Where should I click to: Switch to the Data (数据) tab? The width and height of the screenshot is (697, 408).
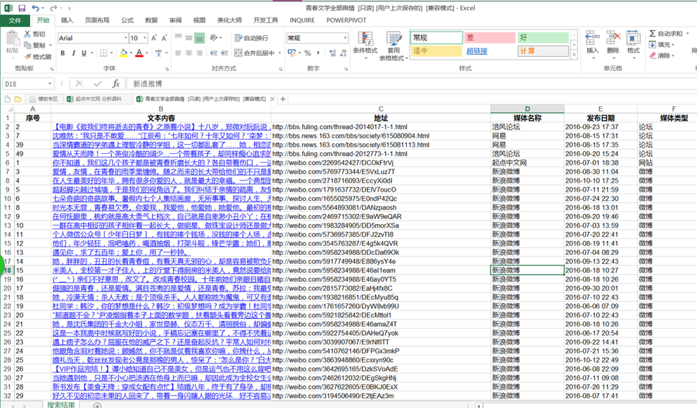click(151, 20)
